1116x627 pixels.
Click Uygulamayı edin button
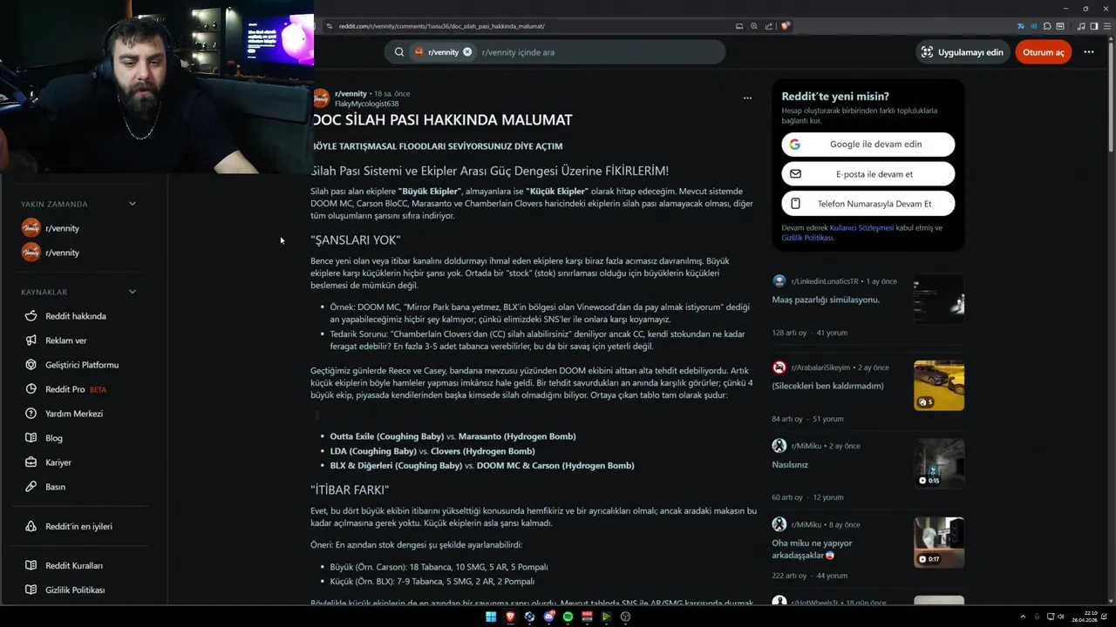(963, 52)
